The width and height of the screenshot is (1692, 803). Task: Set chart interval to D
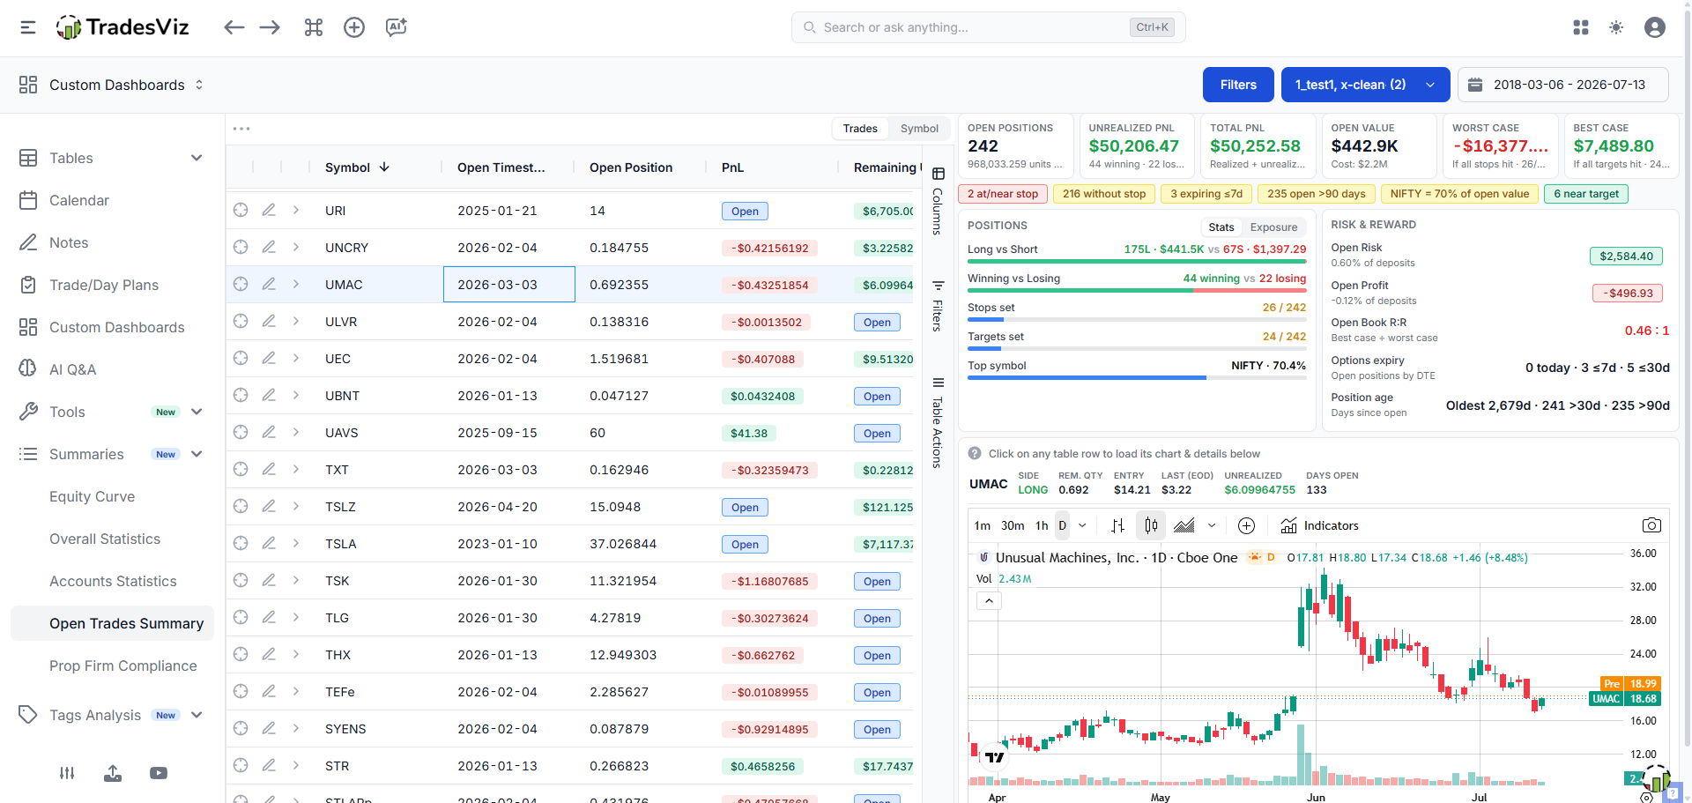1062,525
